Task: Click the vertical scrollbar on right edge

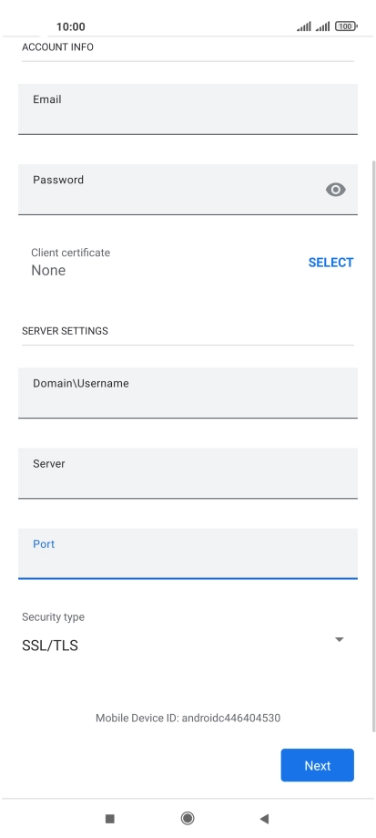Action: click(373, 446)
